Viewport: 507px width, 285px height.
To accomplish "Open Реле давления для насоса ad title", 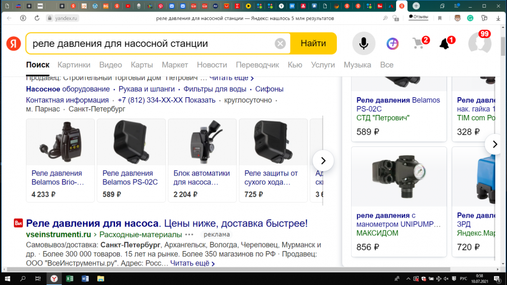I will click(x=167, y=223).
